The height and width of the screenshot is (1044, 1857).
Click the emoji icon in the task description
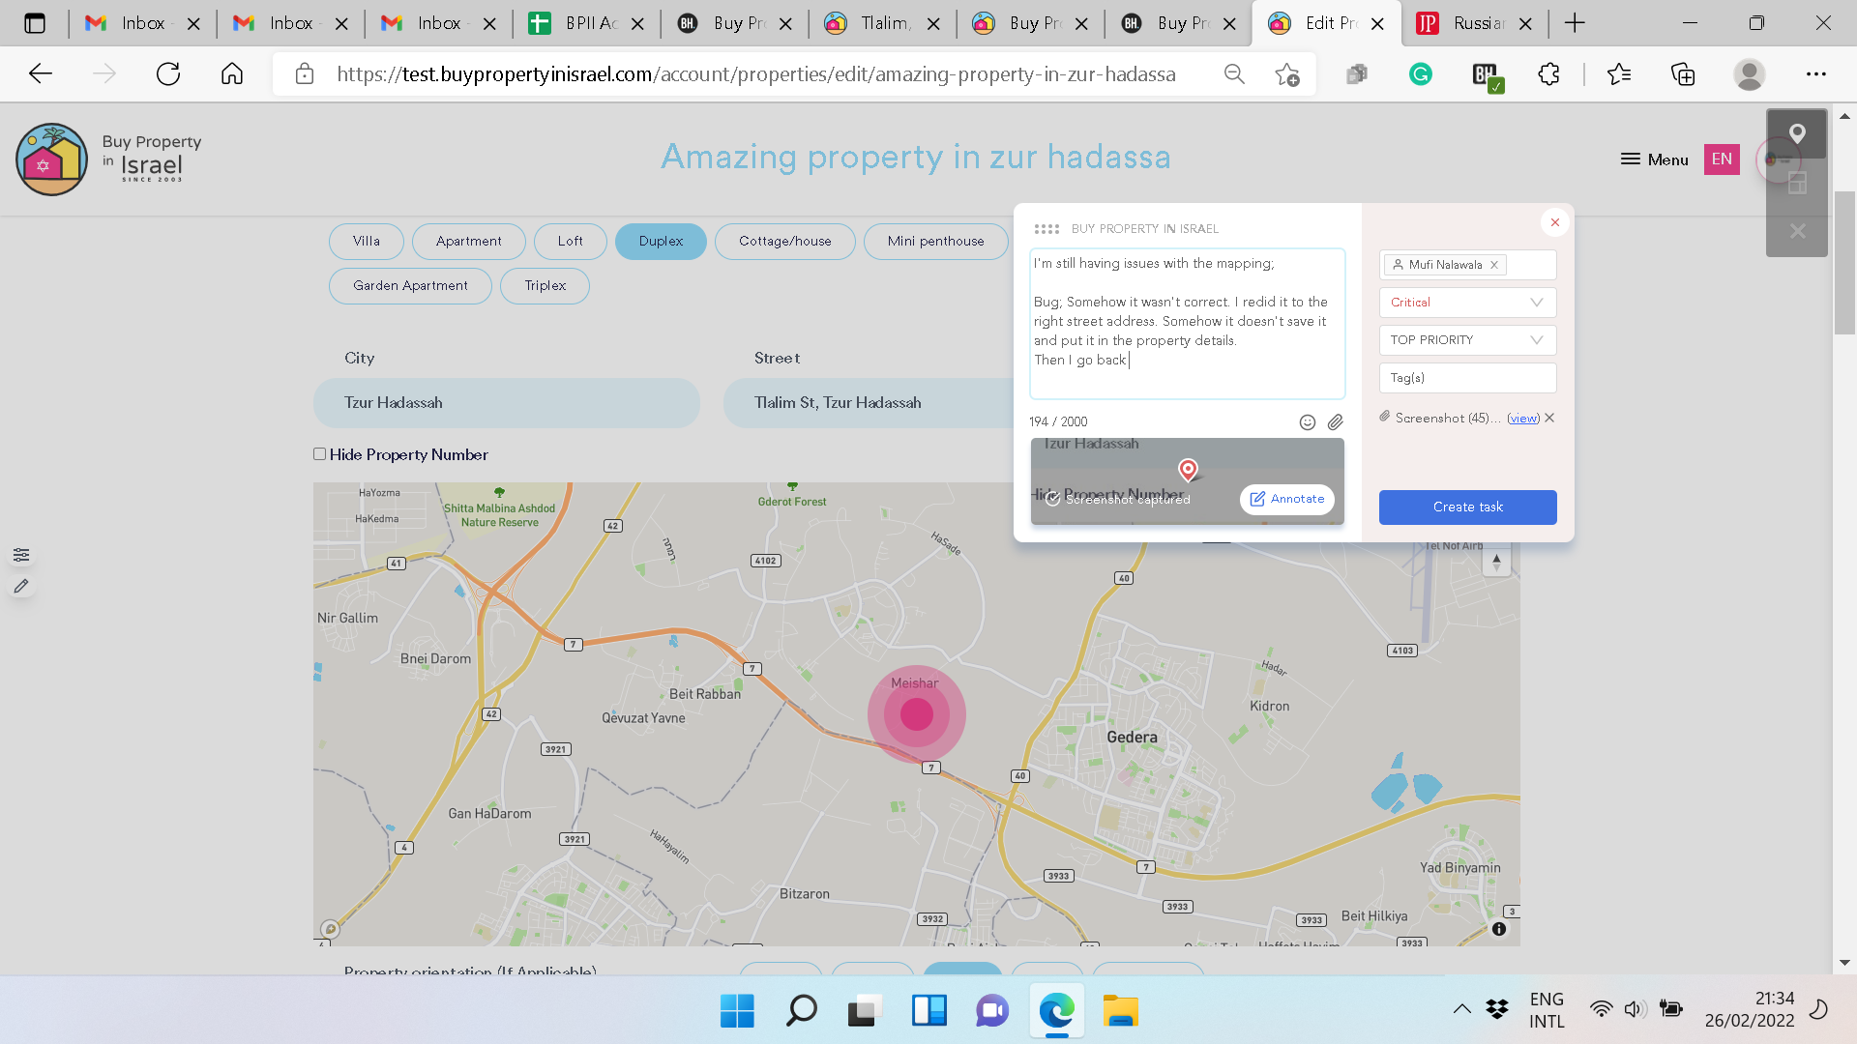click(x=1307, y=422)
